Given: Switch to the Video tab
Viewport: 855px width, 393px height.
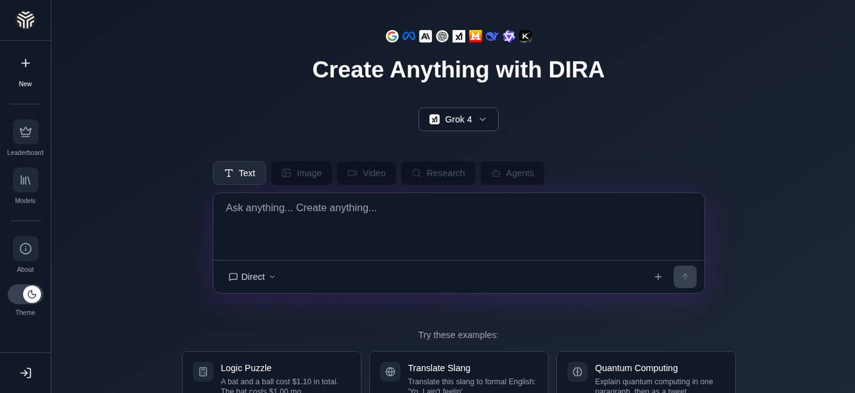Looking at the screenshot, I should coord(367,173).
